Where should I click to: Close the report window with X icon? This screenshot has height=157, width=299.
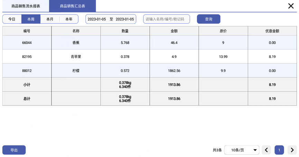[x=291, y=6]
